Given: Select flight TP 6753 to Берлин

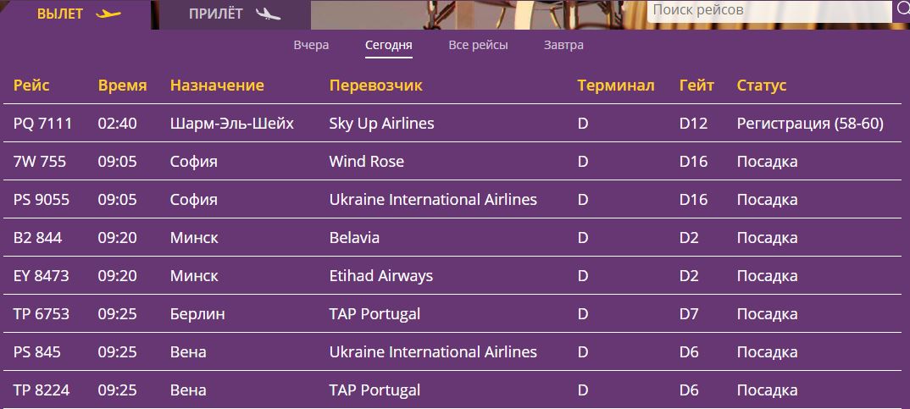Looking at the screenshot, I should click(x=42, y=314).
